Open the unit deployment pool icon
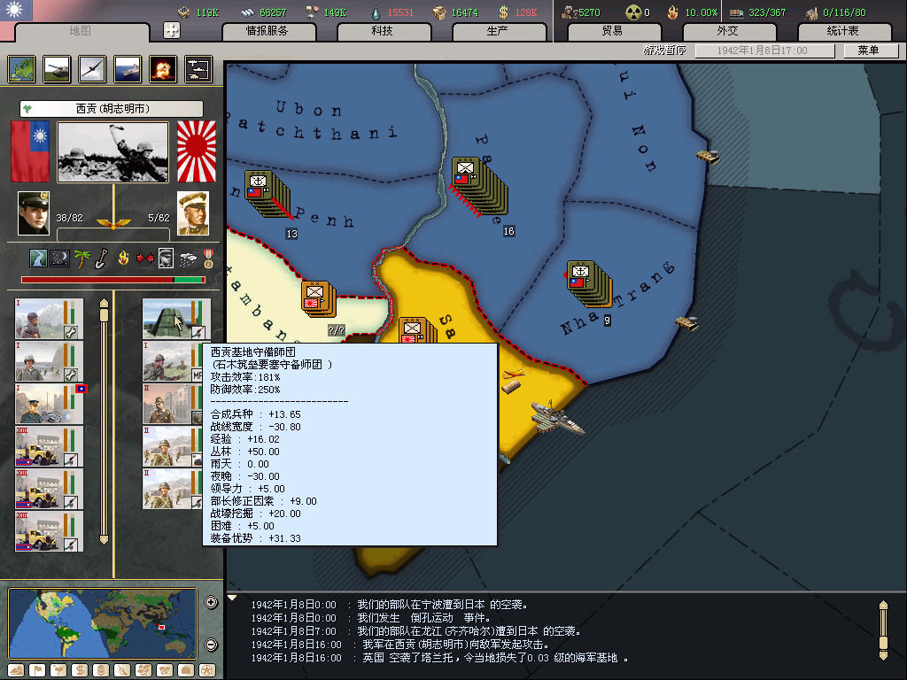Image resolution: width=907 pixels, height=680 pixels. click(198, 69)
